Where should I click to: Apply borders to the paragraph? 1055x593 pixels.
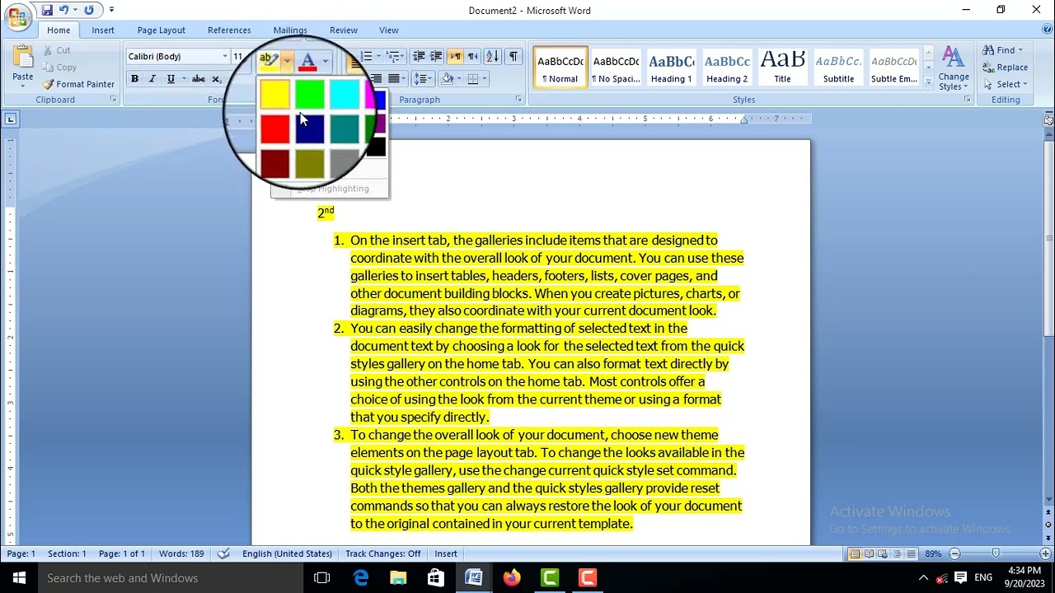pos(472,78)
